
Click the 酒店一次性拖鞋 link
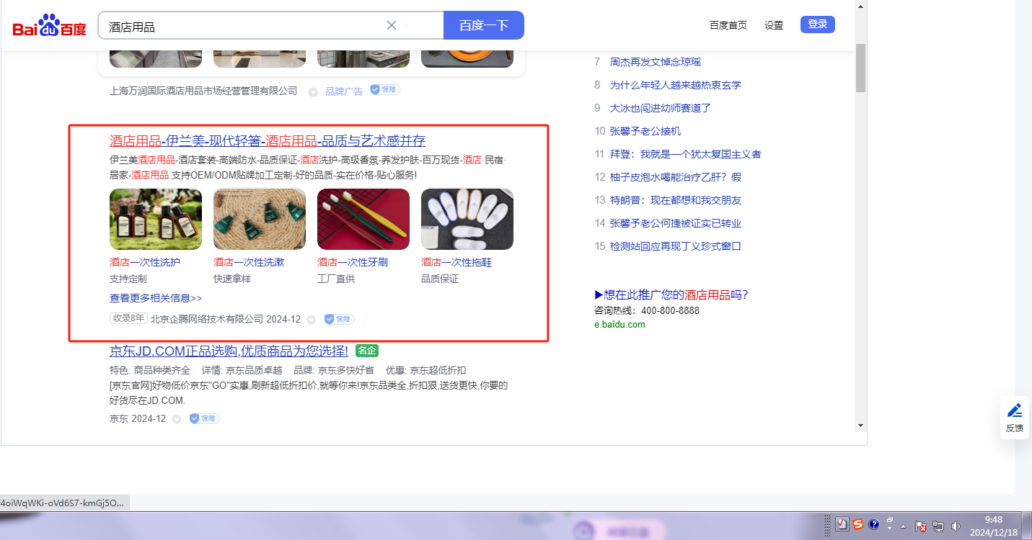pyautogui.click(x=457, y=263)
